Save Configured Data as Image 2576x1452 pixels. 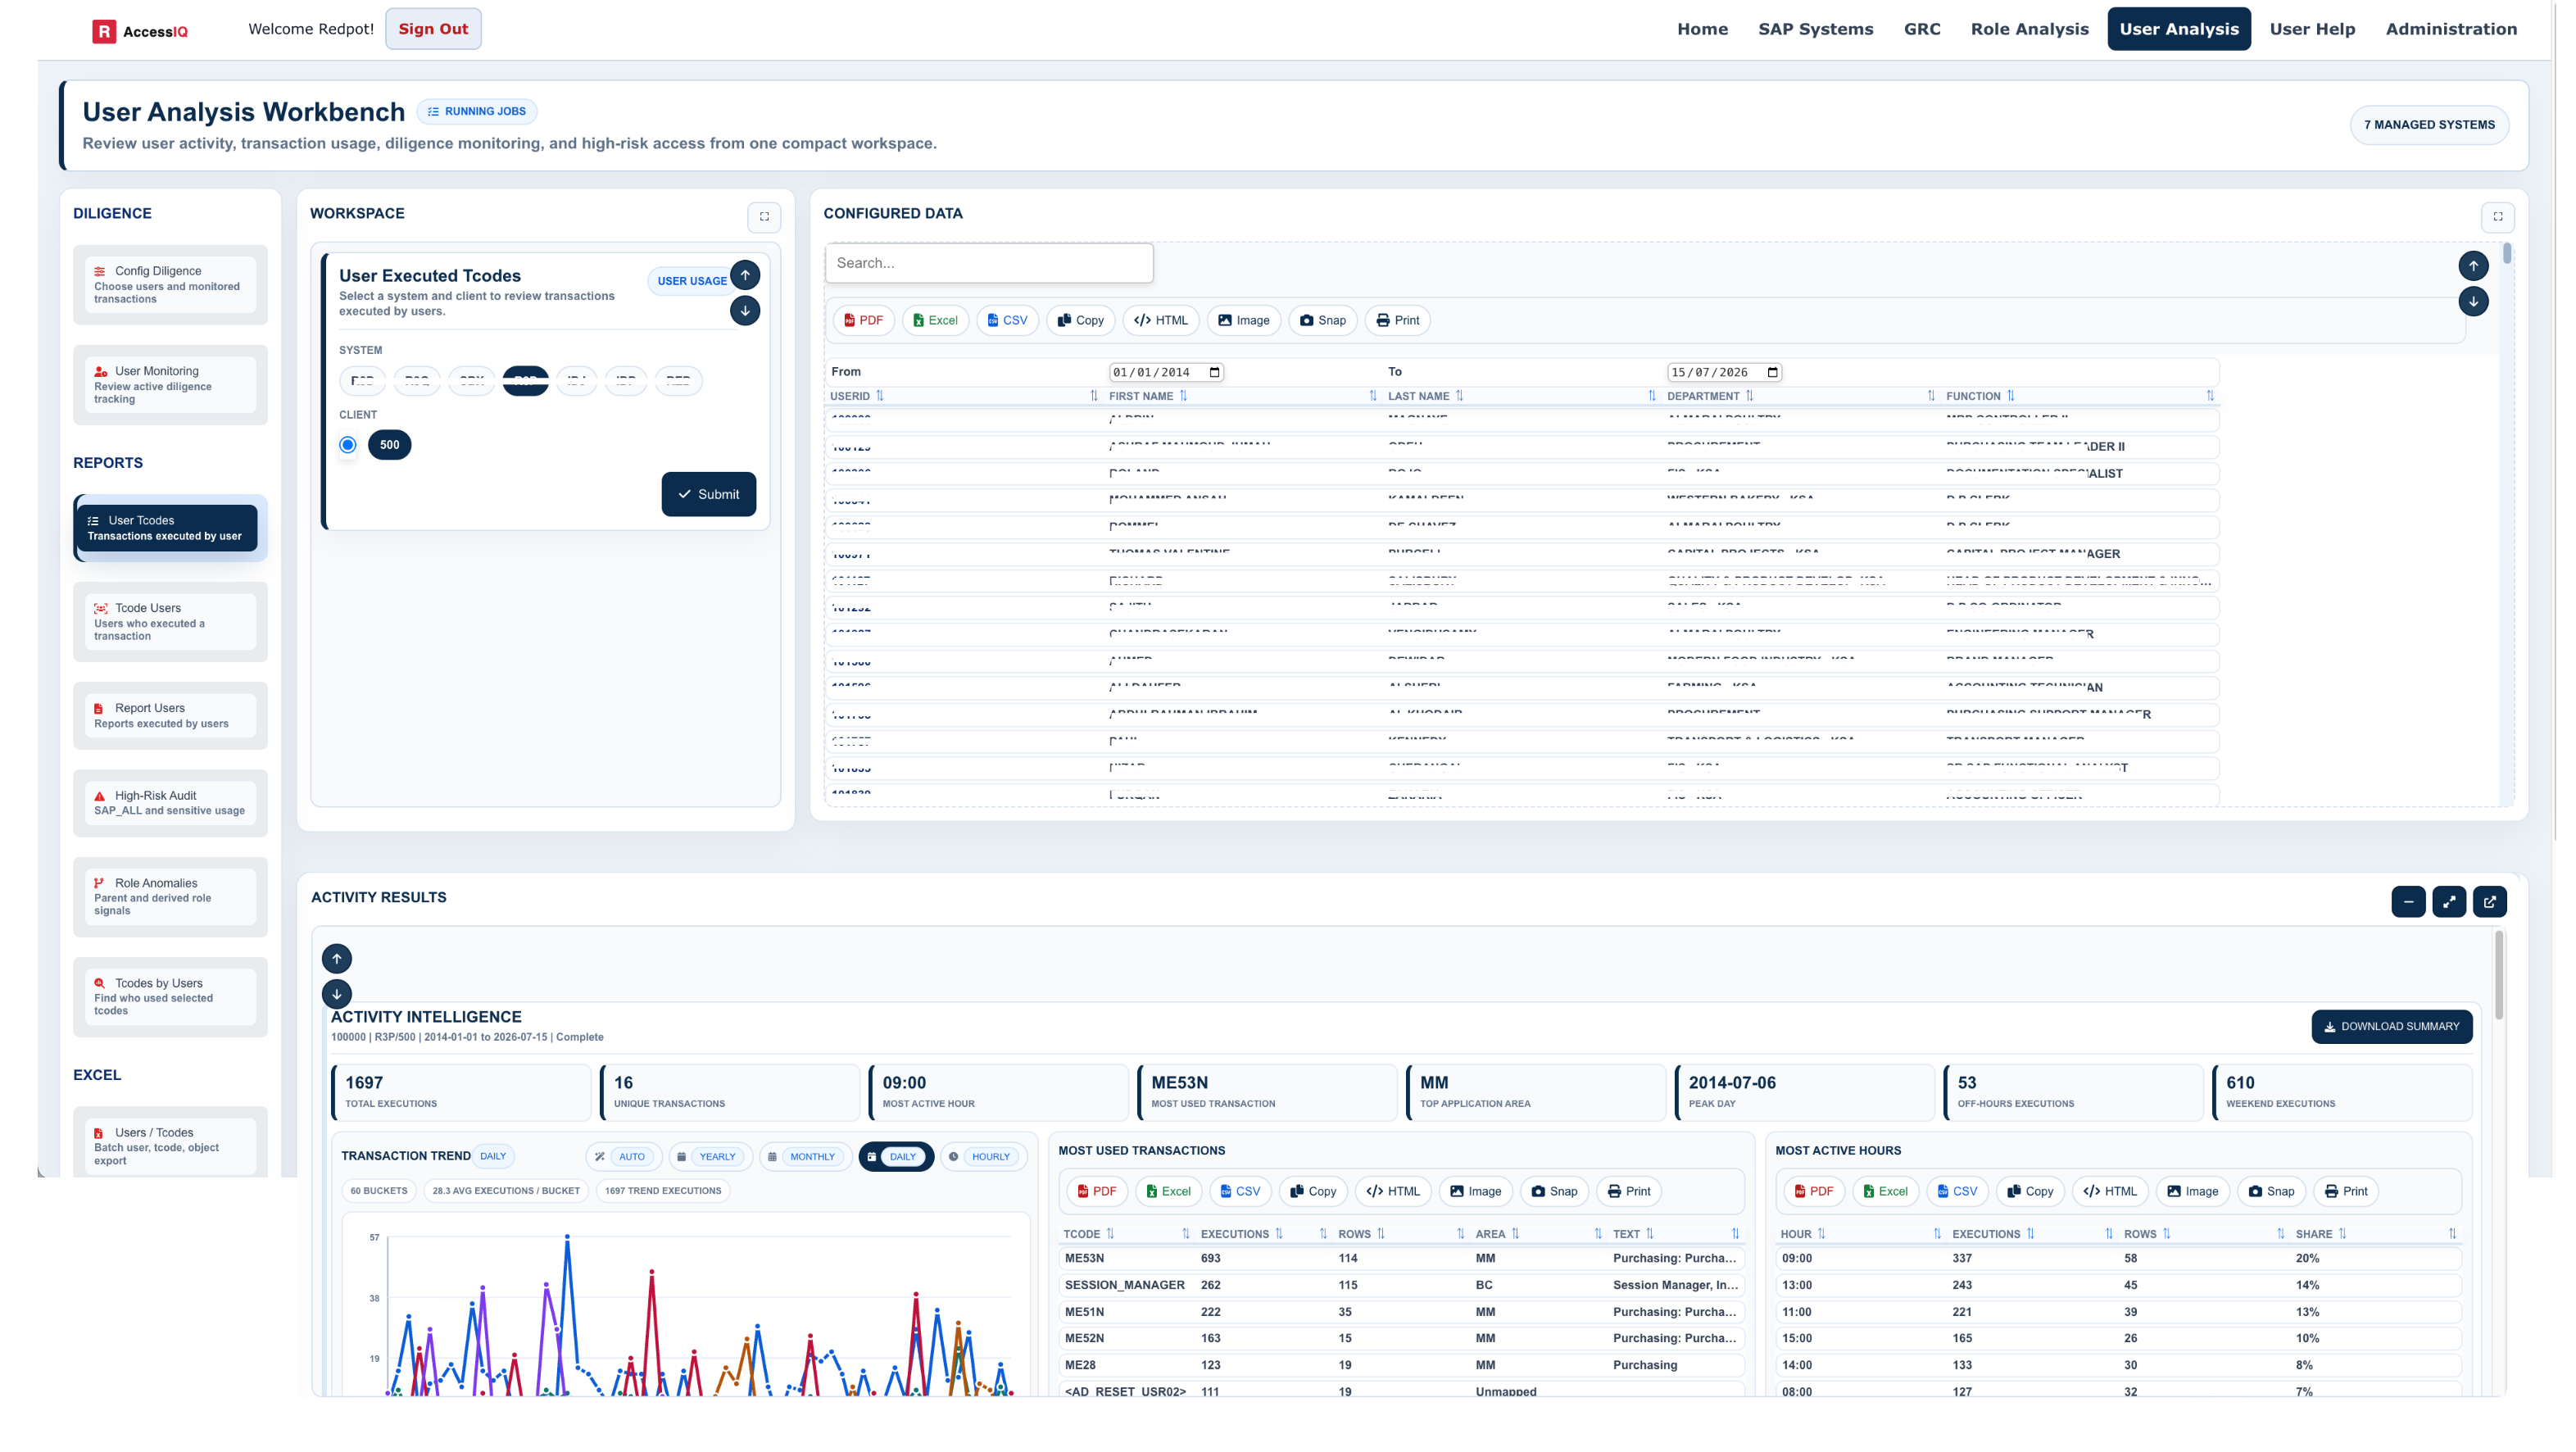1243,320
